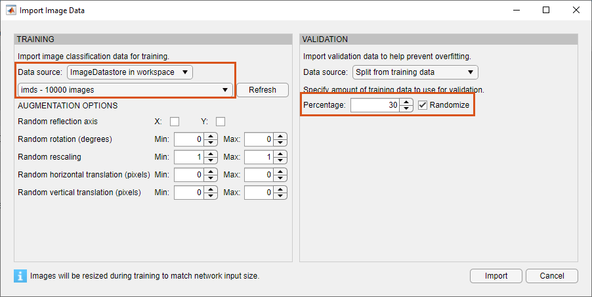Click the Random rescaling Min input field
The image size is (592, 297).
tap(188, 158)
